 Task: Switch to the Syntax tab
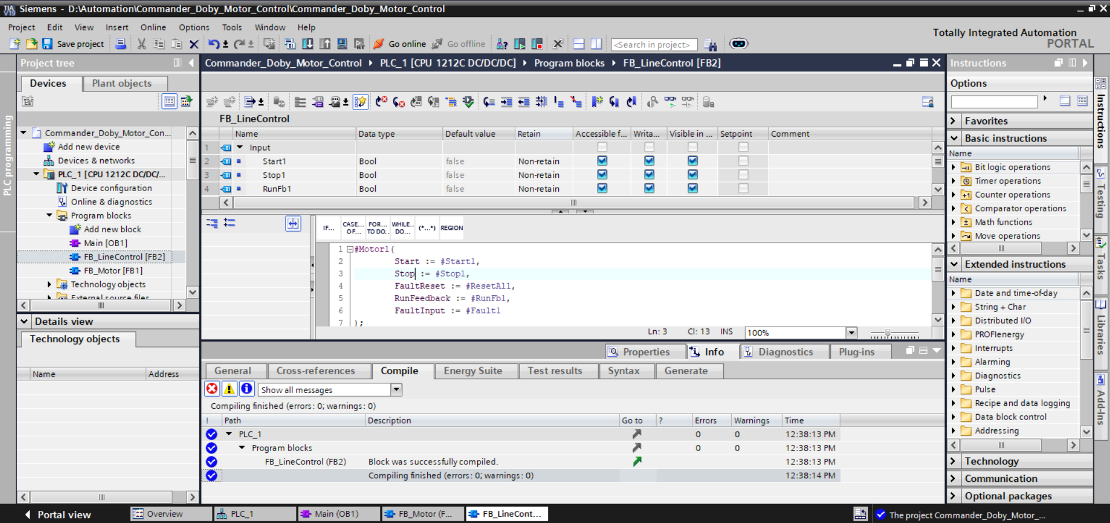click(x=624, y=371)
